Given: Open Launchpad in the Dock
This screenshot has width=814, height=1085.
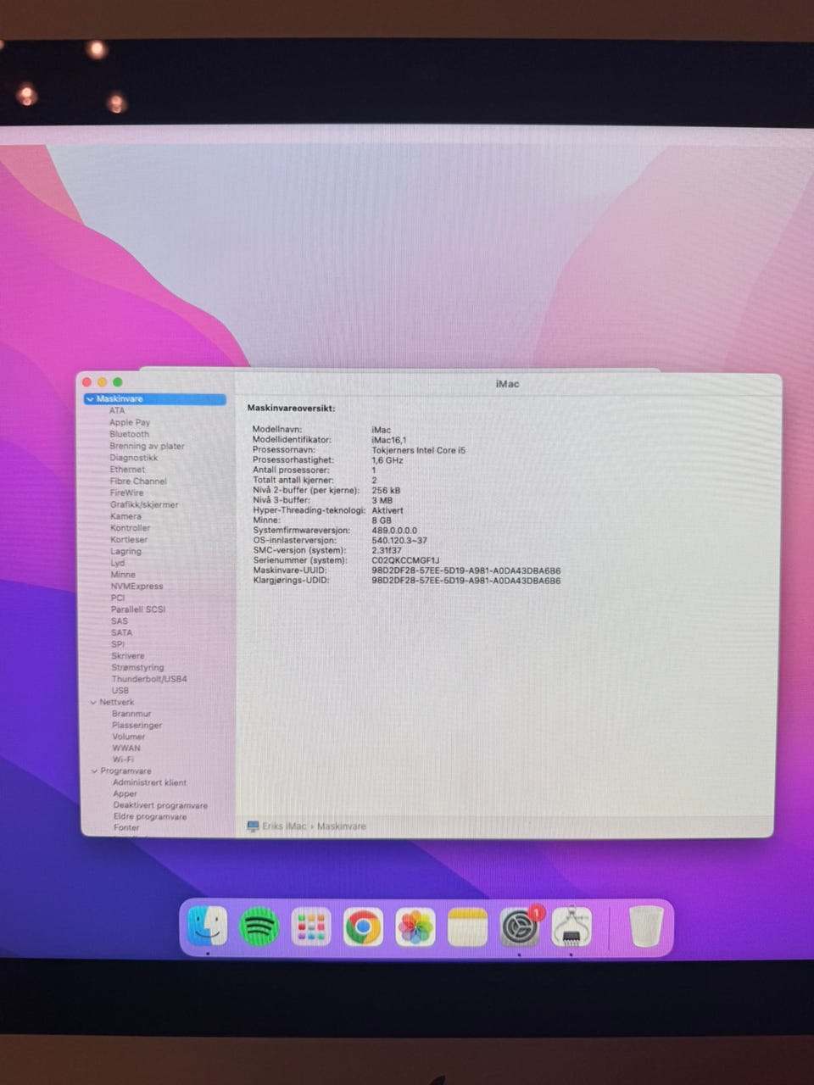Looking at the screenshot, I should [x=311, y=927].
